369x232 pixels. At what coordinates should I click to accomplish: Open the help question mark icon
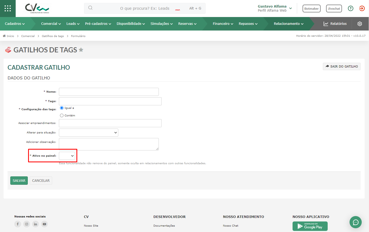coord(351,8)
